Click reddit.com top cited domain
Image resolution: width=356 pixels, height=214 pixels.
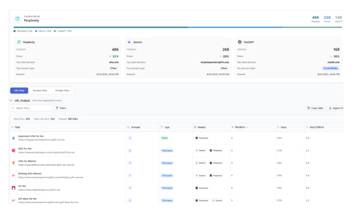[333, 62]
